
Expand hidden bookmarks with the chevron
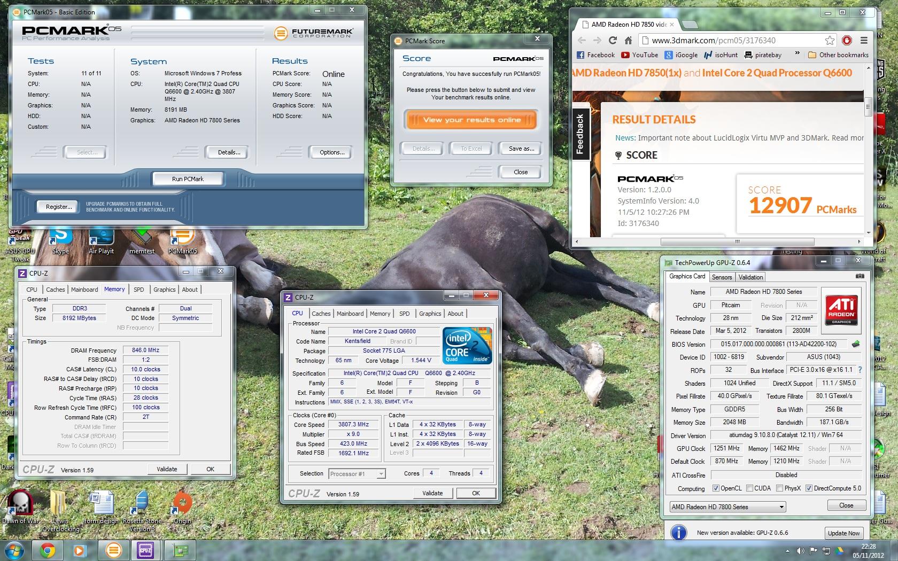pos(798,53)
